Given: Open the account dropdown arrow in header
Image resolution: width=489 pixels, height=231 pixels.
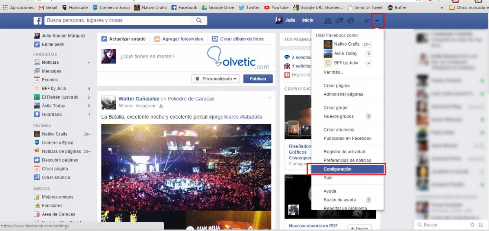Looking at the screenshot, I should 378,20.
